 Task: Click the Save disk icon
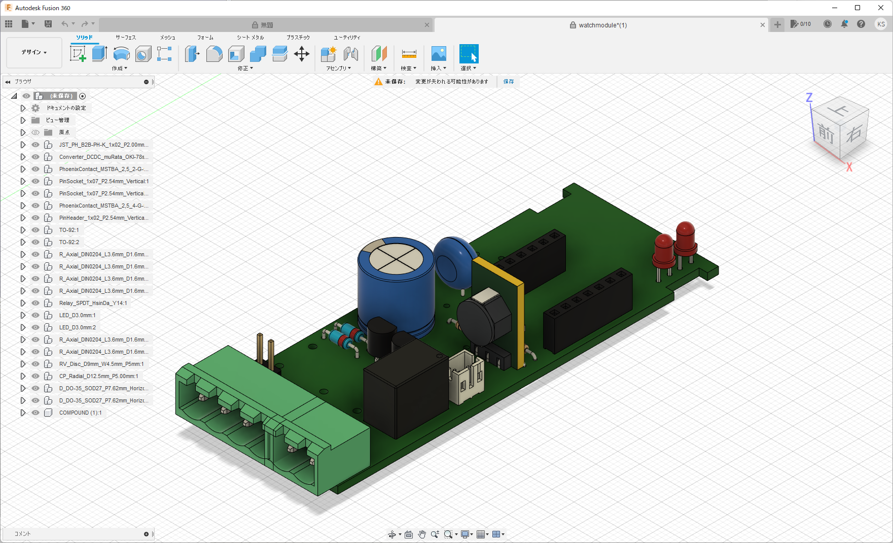point(48,24)
